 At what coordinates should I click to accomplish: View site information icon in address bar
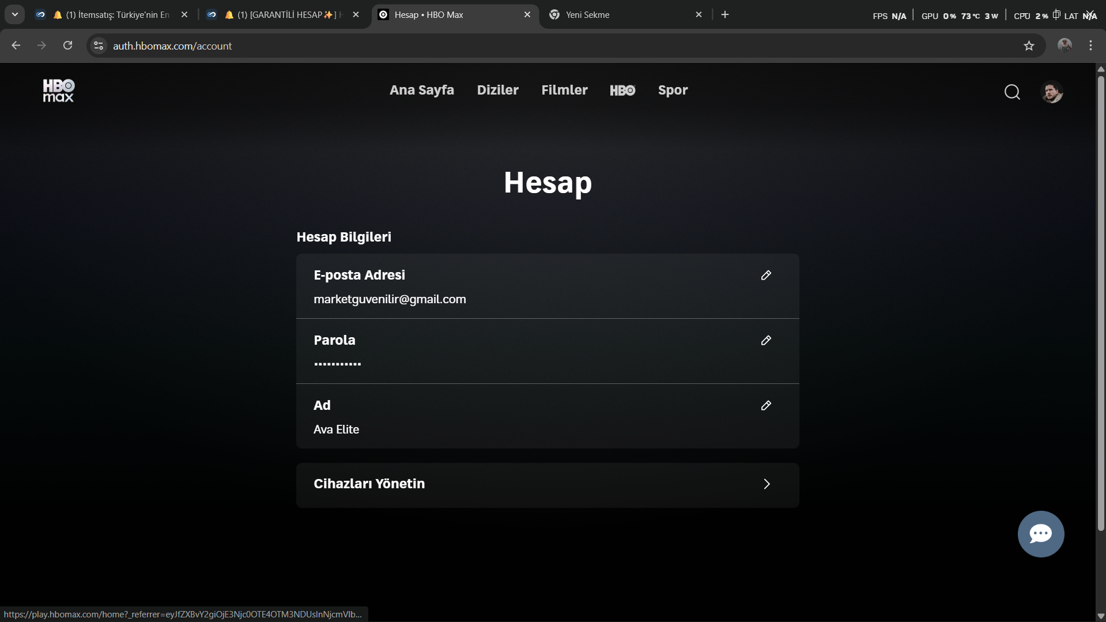99,46
